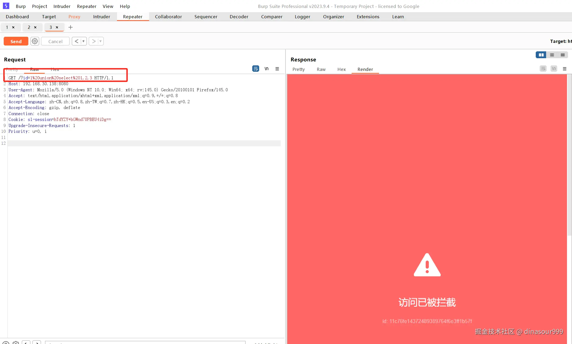Screen dimensions: 572x344
Task: Switch to side-by-side layout view icon
Action: [541, 55]
